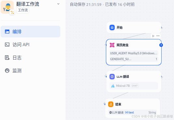174x120 pixels.
Task: Click the Mistral model logo icon
Action: point(113,86)
